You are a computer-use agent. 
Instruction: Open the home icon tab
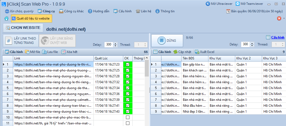point(6,18)
